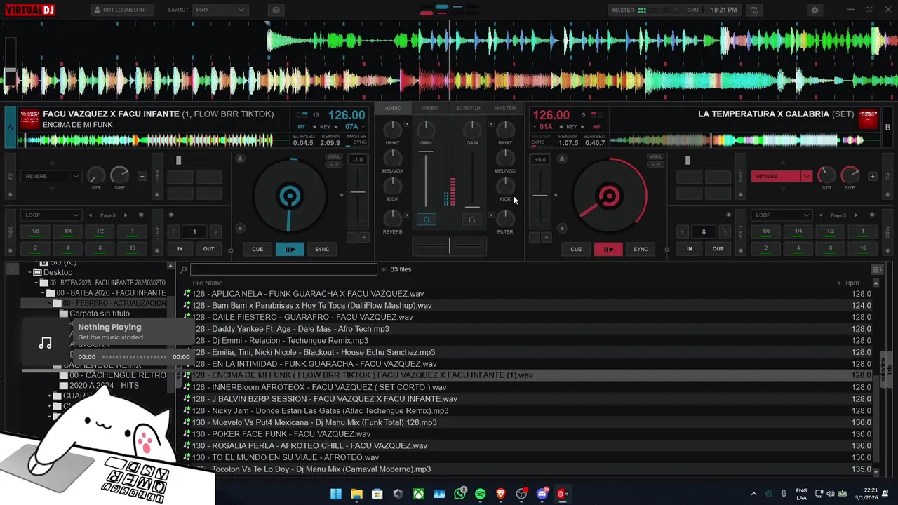The image size is (898, 505).
Task: Click plus icon next to left SIZE knob
Action: [x=142, y=176]
